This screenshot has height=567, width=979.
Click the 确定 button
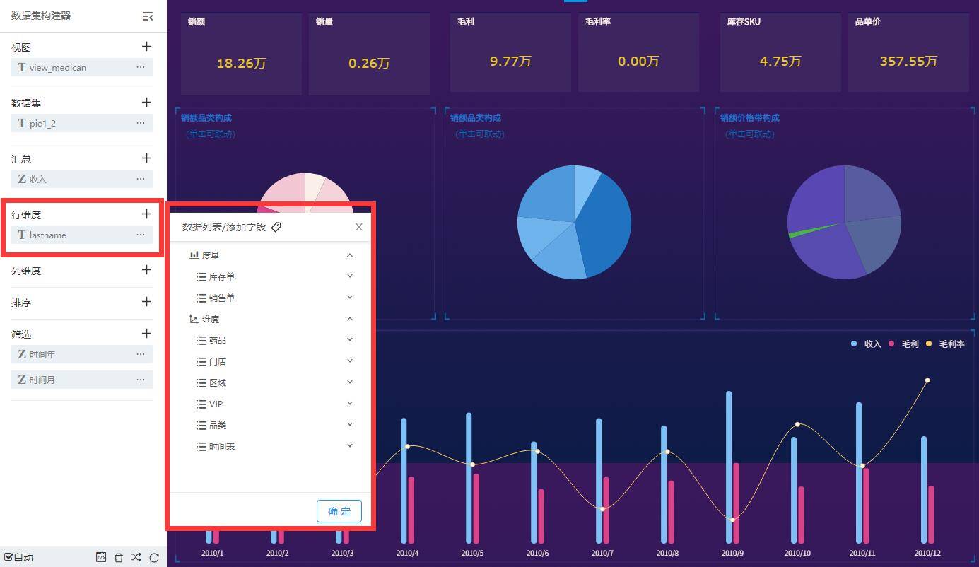point(339,511)
